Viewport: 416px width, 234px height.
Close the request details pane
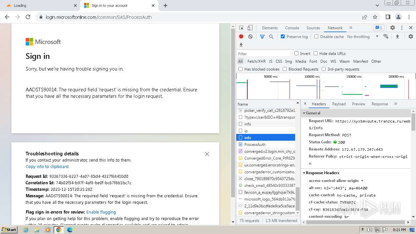coord(305,104)
